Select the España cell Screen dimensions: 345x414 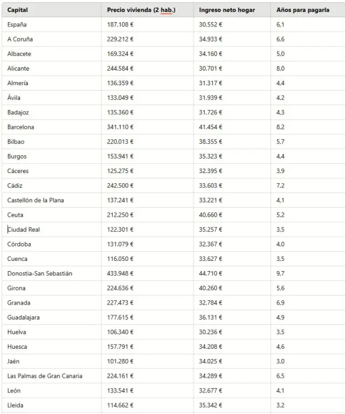point(17,25)
